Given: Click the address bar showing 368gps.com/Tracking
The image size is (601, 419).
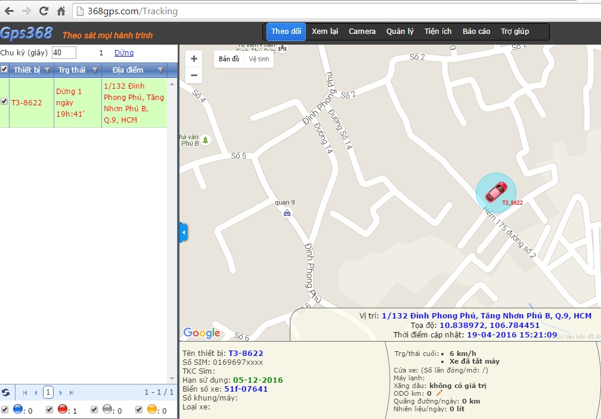Looking at the screenshot, I should (x=337, y=11).
